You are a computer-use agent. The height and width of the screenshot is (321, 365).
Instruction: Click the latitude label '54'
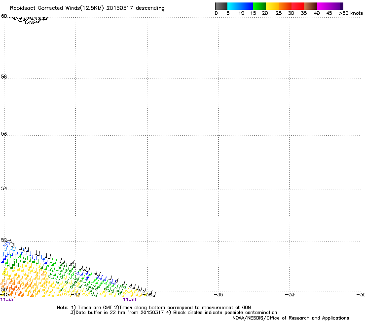[4, 188]
